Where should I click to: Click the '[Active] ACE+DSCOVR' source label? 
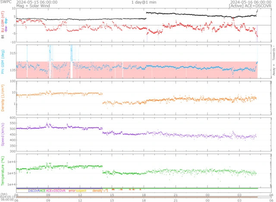point(250,6)
